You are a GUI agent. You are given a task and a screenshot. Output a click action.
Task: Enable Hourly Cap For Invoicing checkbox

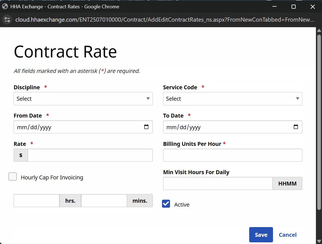pos(13,177)
